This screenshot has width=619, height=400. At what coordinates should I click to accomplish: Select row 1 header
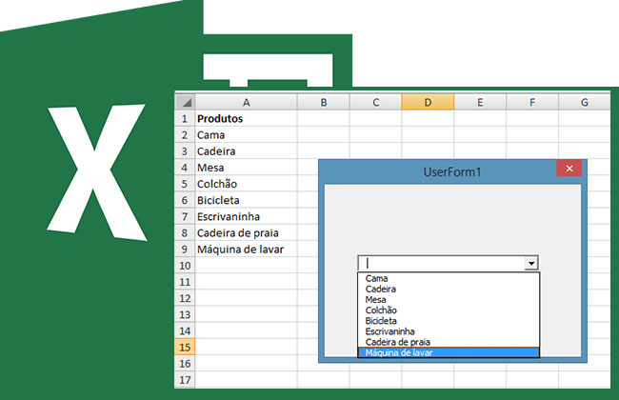coord(185,118)
